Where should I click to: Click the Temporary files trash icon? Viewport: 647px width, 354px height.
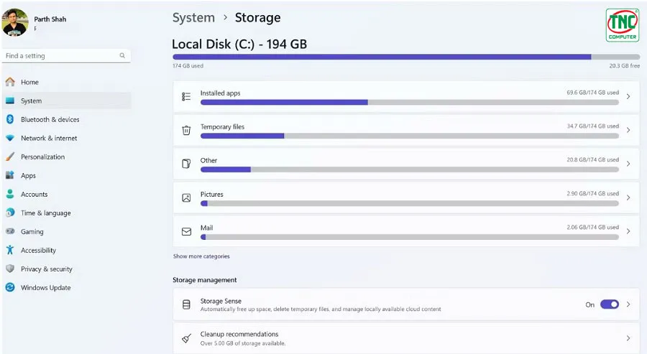[186, 130]
